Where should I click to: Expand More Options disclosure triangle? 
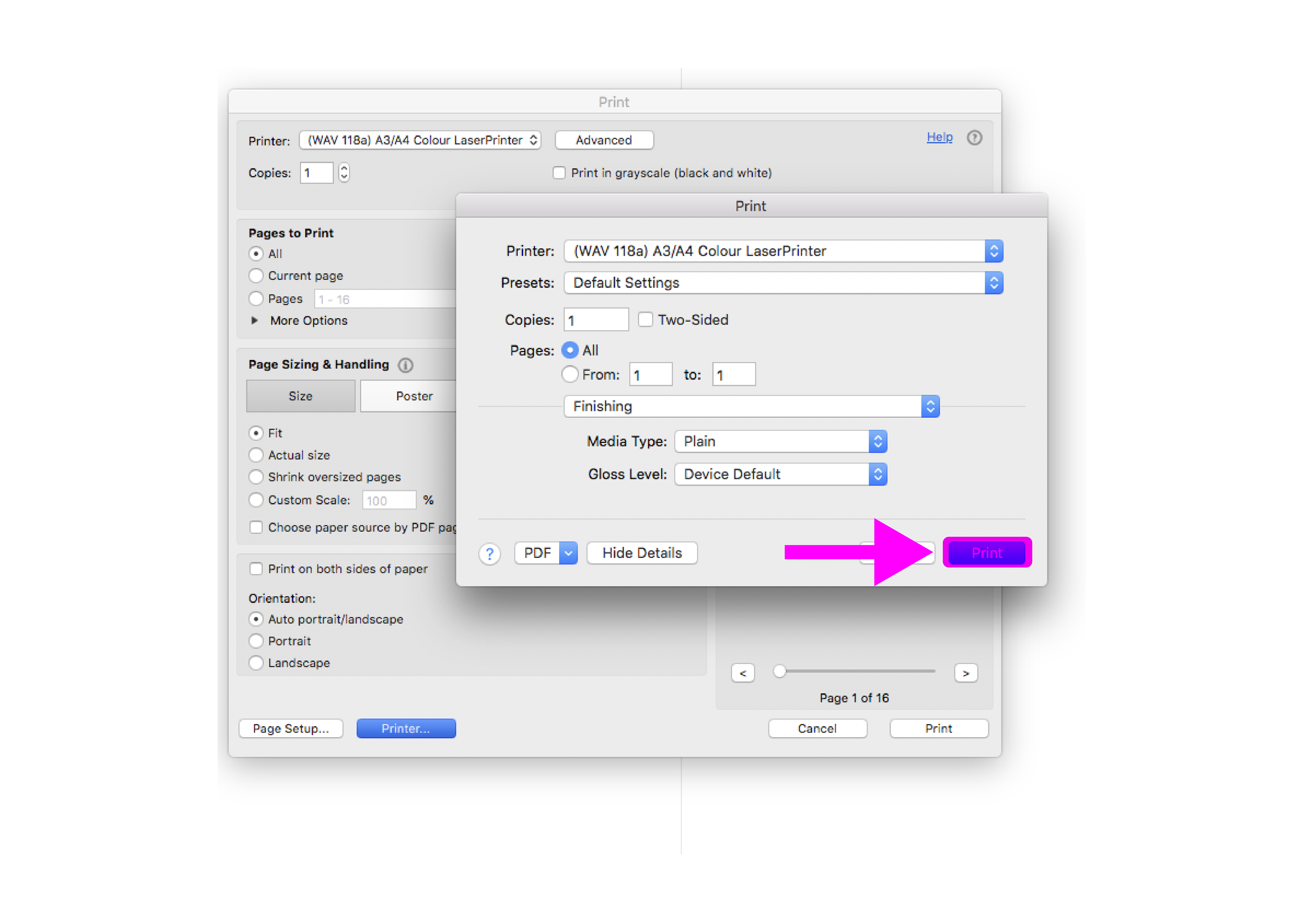254,320
